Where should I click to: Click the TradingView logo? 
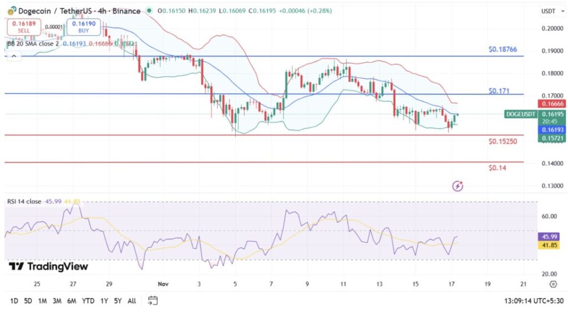pos(48,266)
